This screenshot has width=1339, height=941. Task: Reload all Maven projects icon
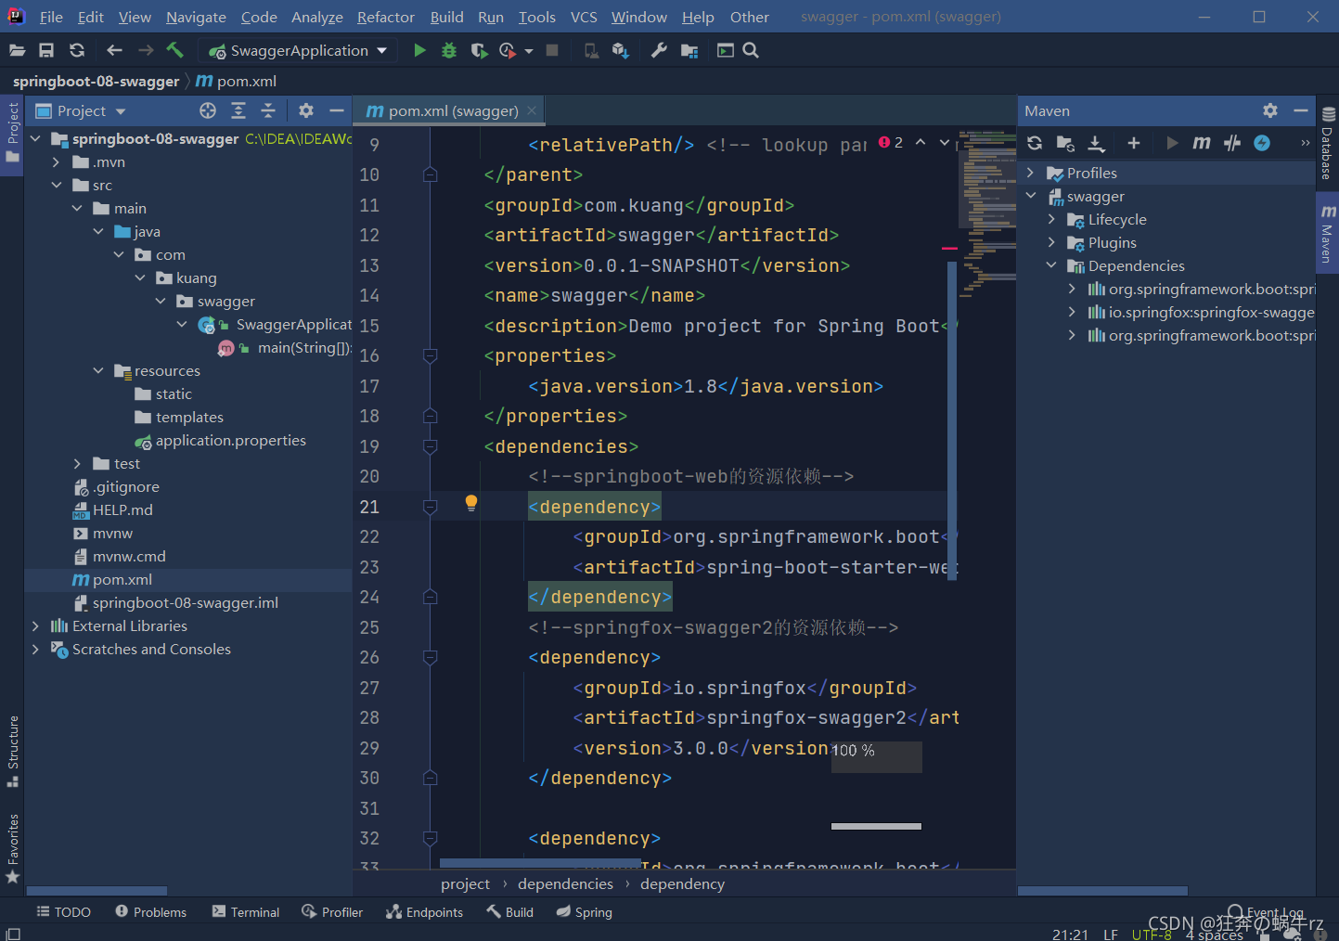coord(1035,143)
